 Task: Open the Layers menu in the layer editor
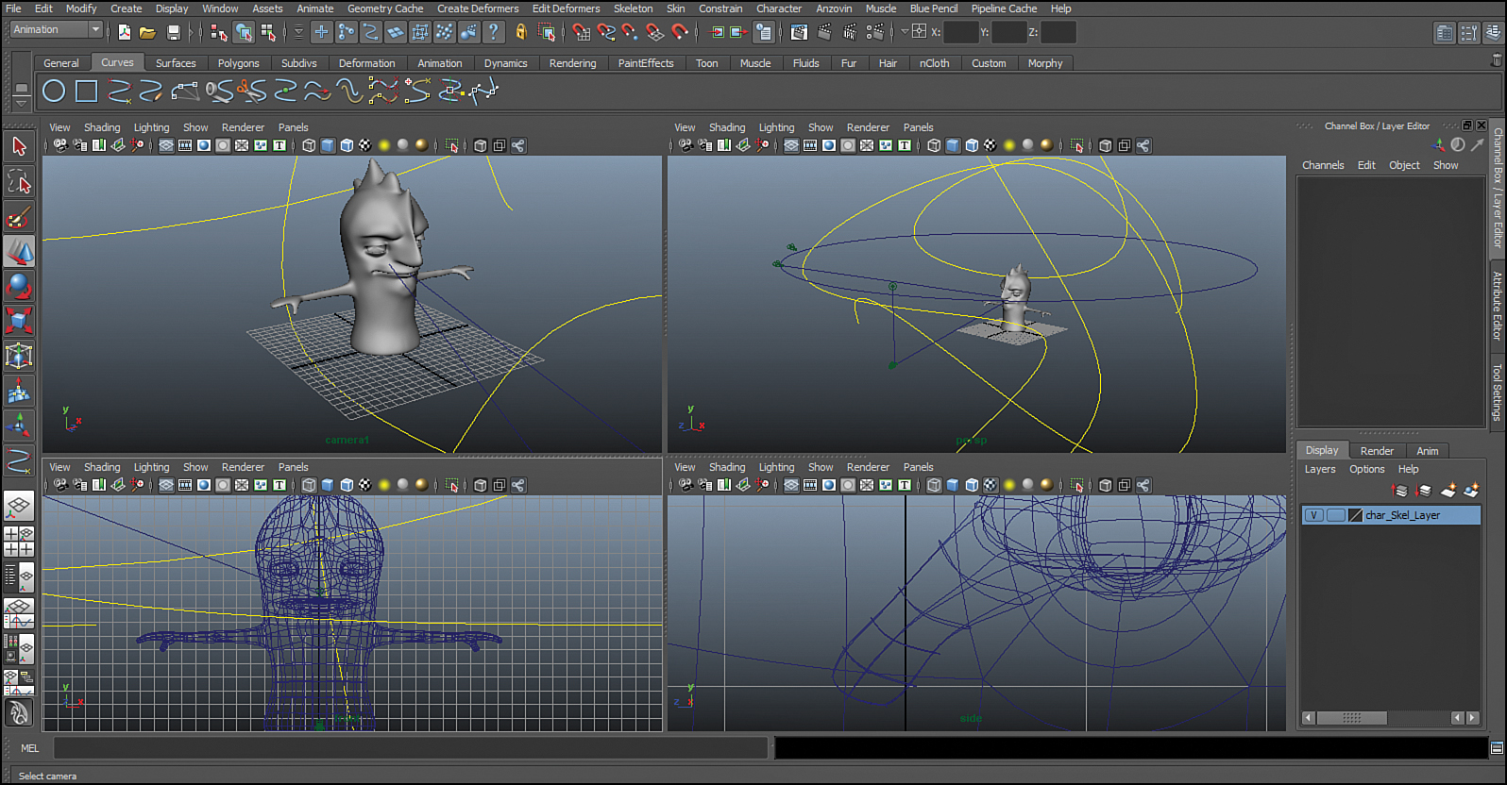(1320, 469)
